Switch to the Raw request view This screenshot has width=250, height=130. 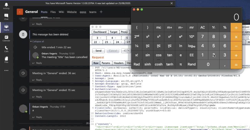tap(96, 63)
